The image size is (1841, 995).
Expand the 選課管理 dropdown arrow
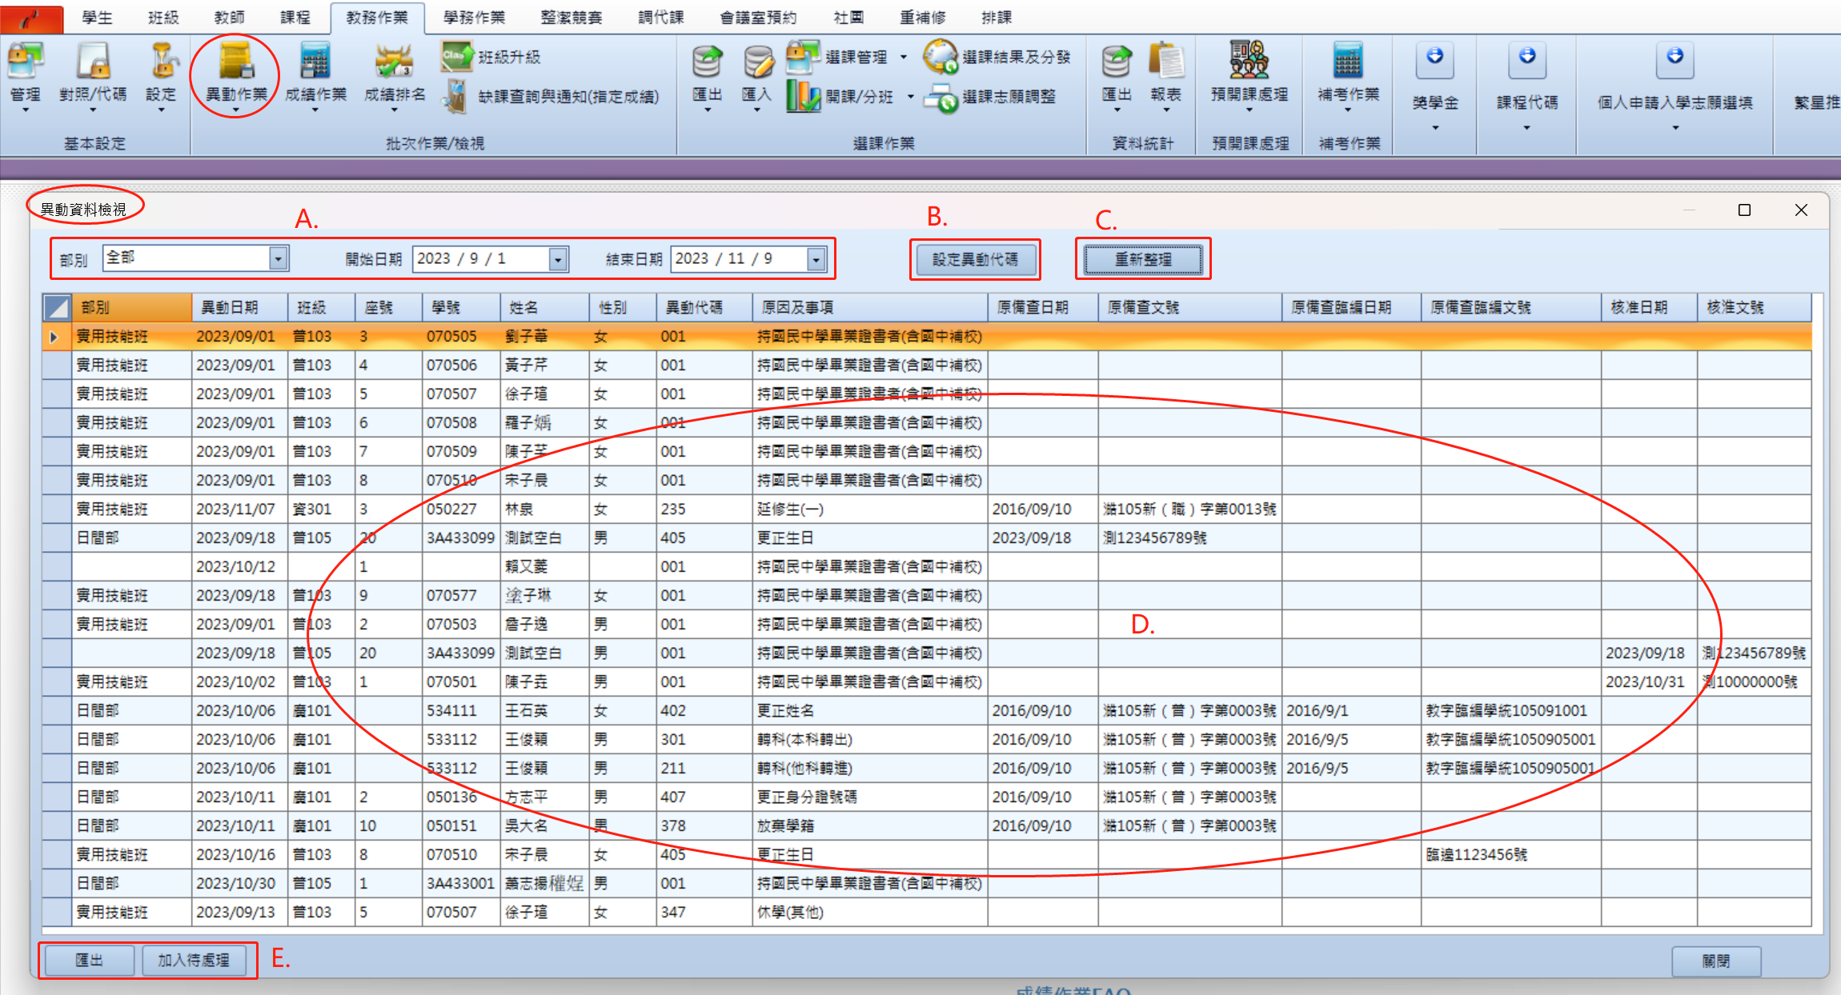click(x=904, y=57)
